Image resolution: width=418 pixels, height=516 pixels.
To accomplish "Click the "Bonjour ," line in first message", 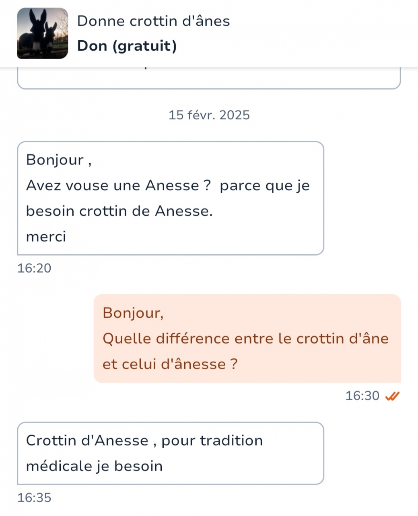I will [59, 160].
